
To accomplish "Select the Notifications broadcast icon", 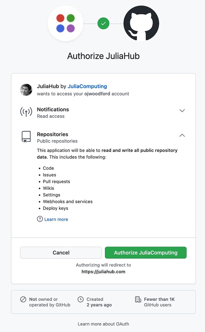I will coord(26,112).
